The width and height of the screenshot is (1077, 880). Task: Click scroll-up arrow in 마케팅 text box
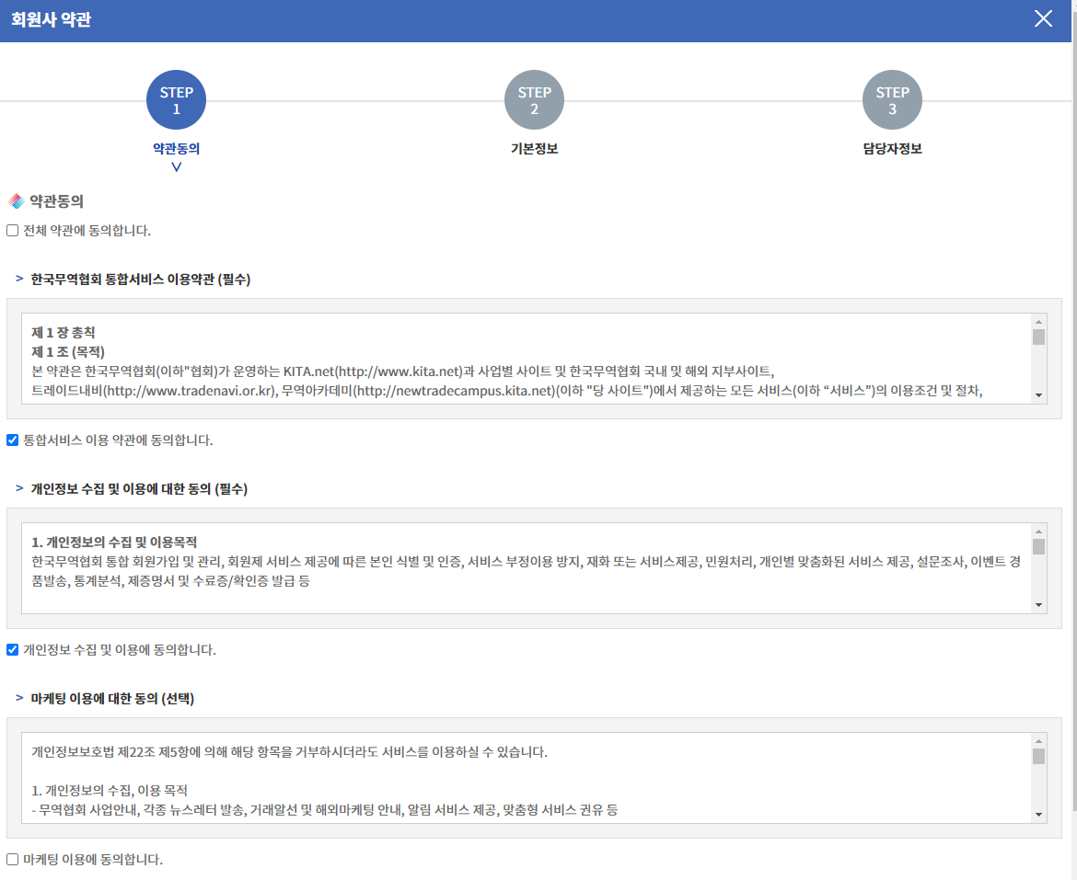[x=1038, y=741]
